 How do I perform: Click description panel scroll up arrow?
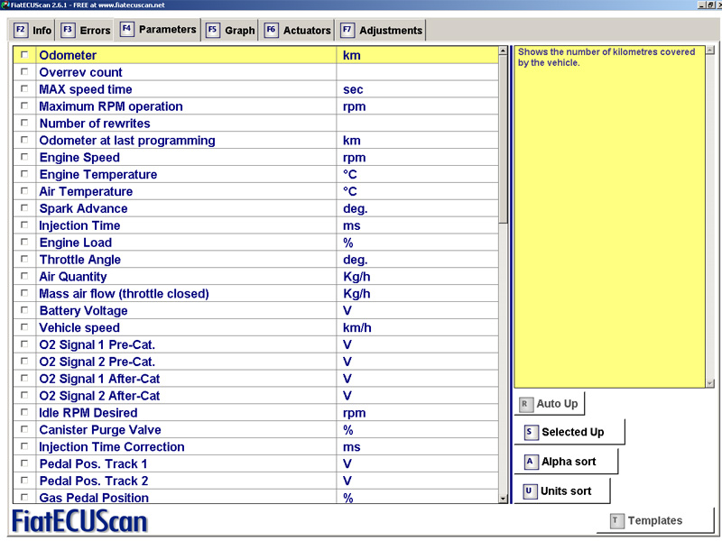[x=709, y=50]
